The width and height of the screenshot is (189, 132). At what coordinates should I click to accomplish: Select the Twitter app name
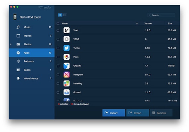tap(77, 48)
